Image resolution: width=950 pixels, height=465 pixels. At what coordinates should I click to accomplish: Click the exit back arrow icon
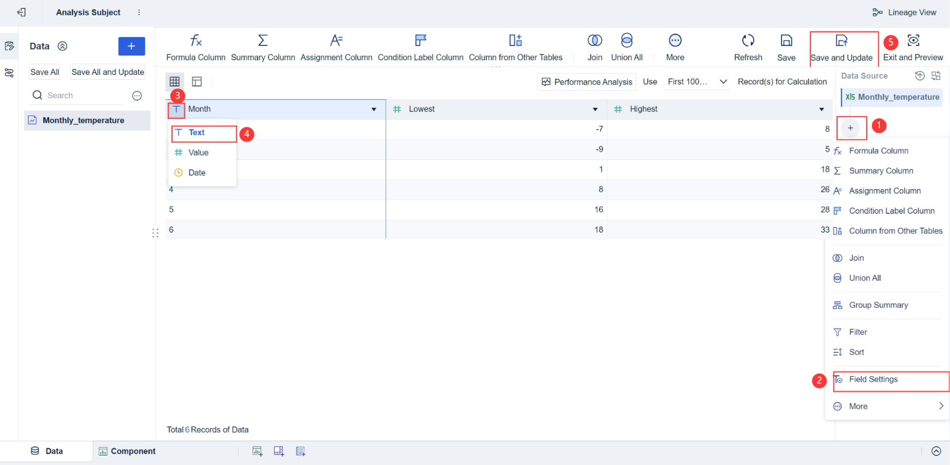click(x=22, y=12)
